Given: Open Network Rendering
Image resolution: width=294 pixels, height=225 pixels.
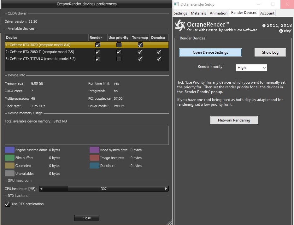Looking at the screenshot, I should click(x=234, y=120).
